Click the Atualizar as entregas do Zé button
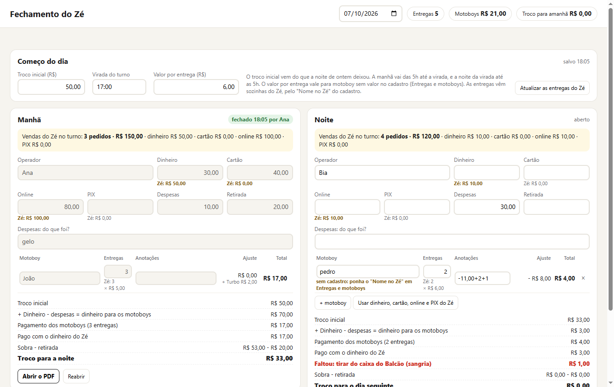Image resolution: width=614 pixels, height=387 pixels. coord(552,88)
